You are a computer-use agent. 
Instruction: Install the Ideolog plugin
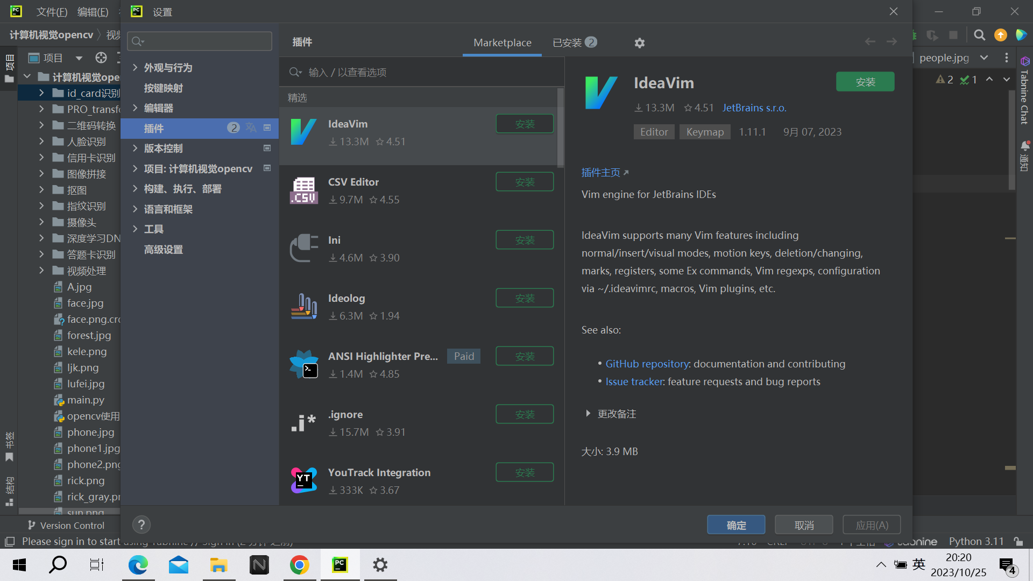pos(524,298)
